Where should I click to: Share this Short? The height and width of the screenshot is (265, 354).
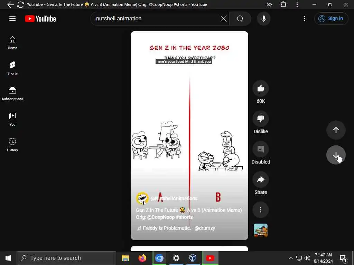pyautogui.click(x=261, y=179)
